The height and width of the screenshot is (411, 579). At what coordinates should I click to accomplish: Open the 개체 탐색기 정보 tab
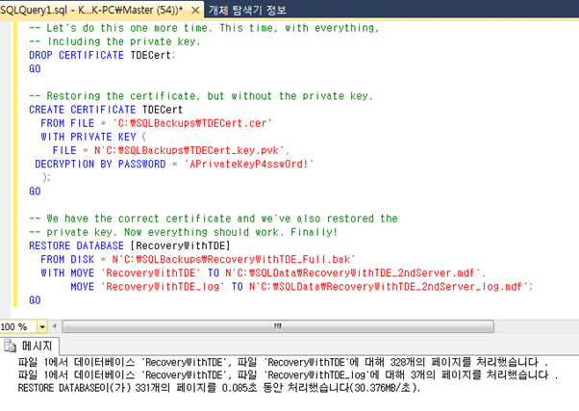(x=247, y=10)
